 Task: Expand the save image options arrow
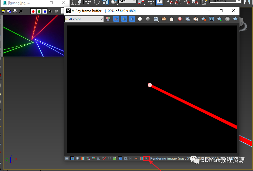click(158, 21)
